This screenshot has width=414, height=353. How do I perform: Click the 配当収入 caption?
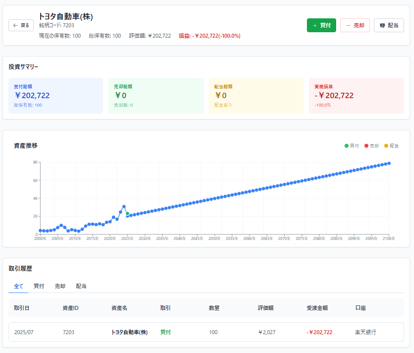pyautogui.click(x=223, y=105)
